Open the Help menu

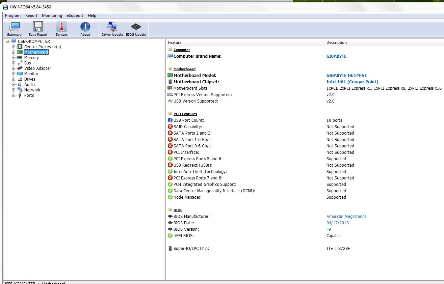pyautogui.click(x=92, y=16)
